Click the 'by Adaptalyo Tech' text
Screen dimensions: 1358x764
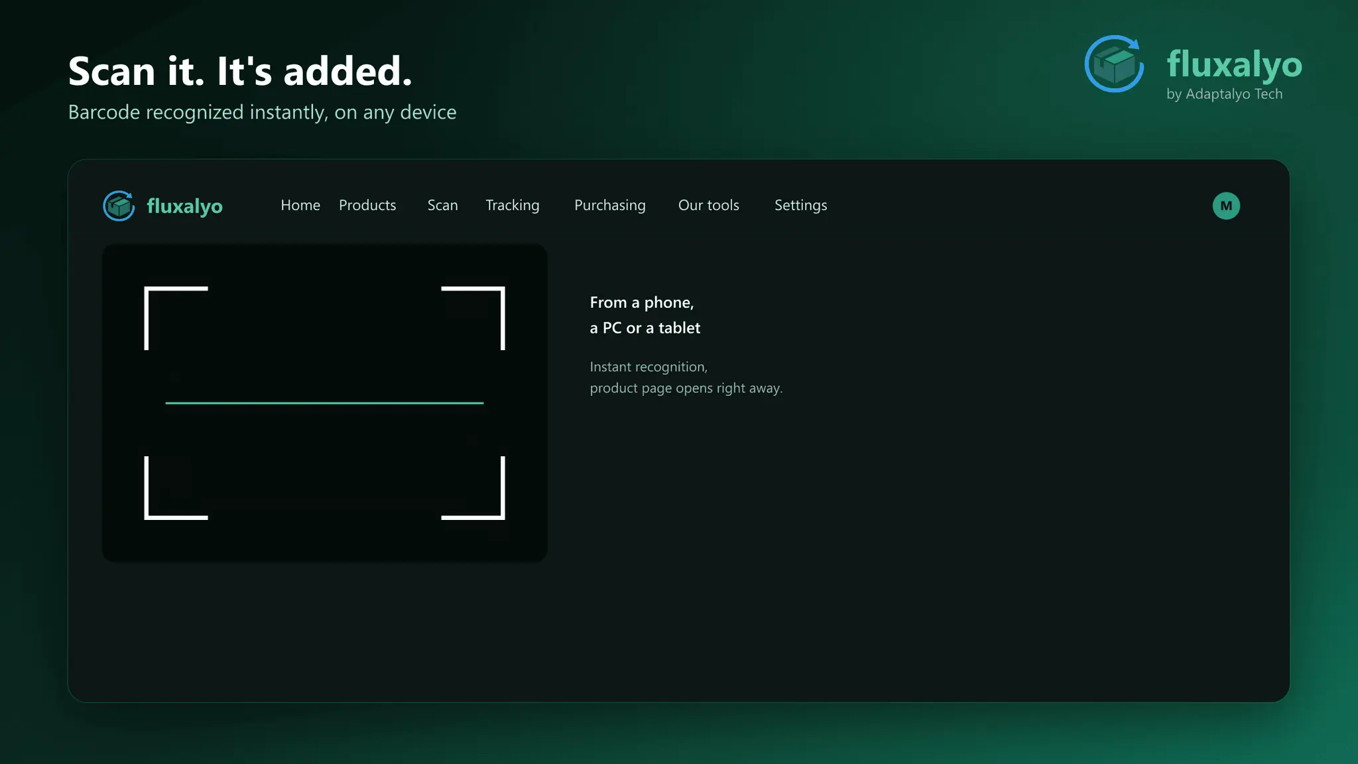coord(1224,94)
